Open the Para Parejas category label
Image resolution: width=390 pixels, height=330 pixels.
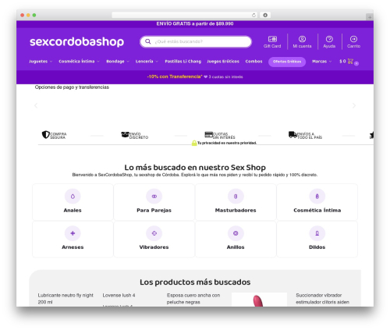pyautogui.click(x=154, y=210)
